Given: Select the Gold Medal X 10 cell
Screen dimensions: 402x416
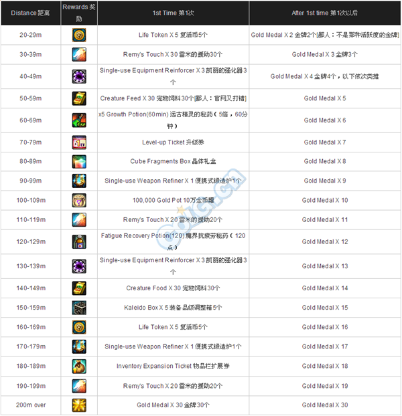Looking at the screenshot, I should [325, 200].
